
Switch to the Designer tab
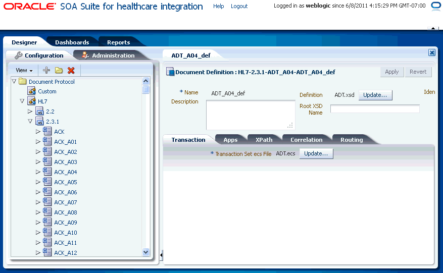[x=24, y=42]
